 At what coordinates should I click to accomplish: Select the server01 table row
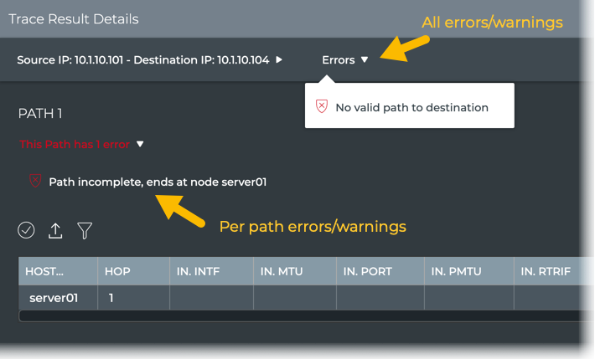click(54, 297)
